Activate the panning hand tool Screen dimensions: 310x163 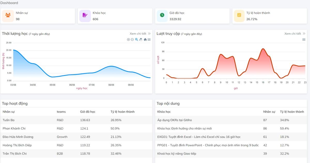(141, 40)
